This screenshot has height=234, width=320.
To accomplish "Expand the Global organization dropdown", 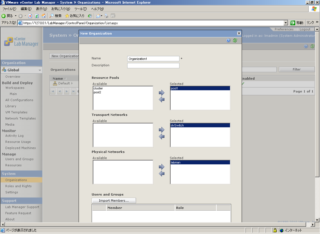I will [40, 70].
